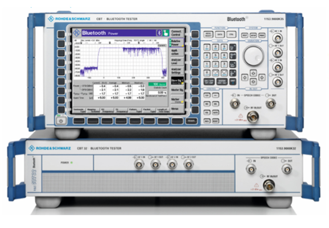
Task: Push the VOL control key
Action: 207,113
